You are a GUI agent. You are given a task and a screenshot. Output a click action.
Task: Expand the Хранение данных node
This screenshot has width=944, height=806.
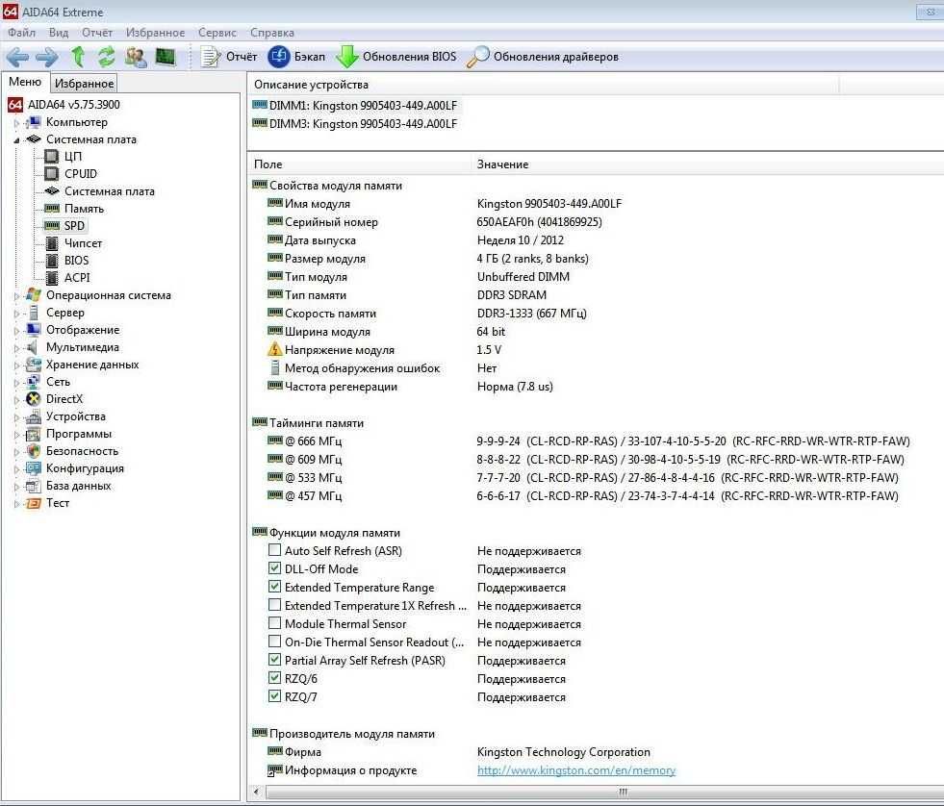17,365
